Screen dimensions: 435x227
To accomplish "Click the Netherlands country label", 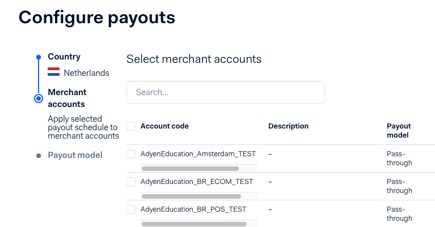I will coord(87,73).
